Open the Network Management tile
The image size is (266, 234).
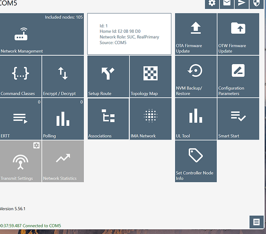42,34
